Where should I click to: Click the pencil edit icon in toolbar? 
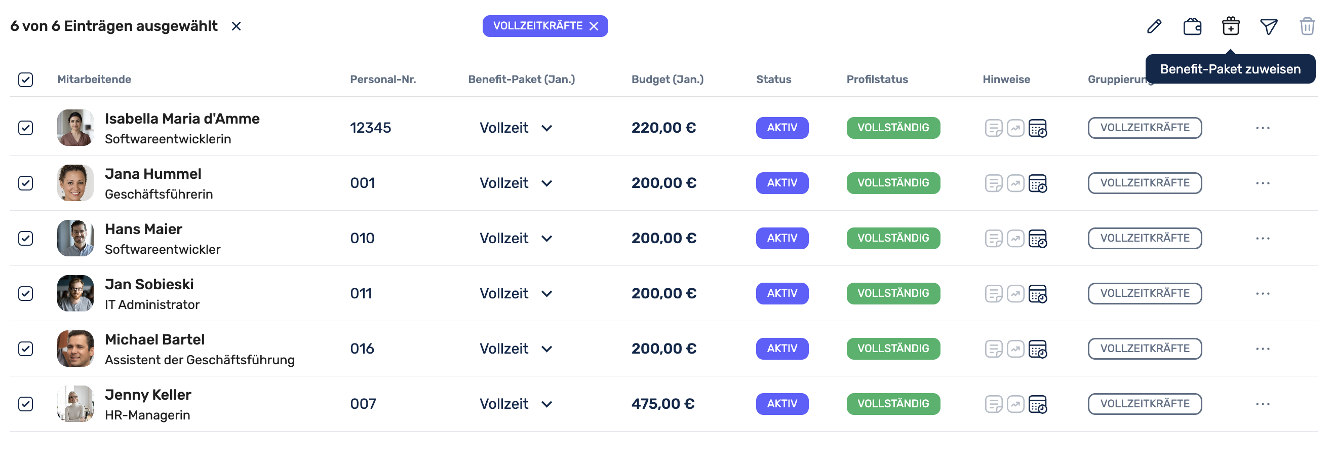(x=1154, y=26)
